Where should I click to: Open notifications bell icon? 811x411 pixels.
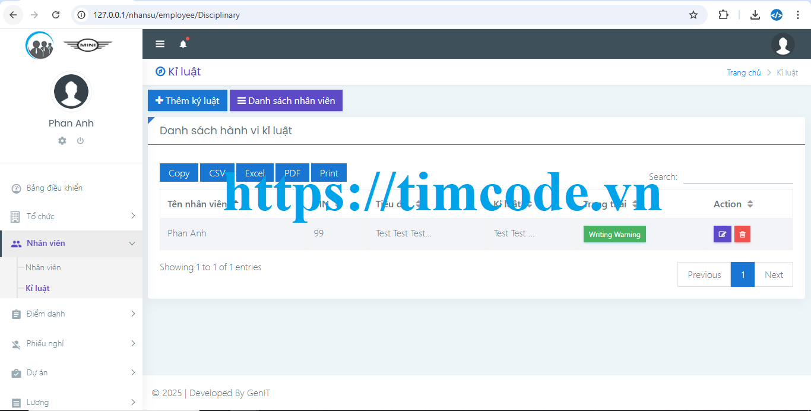tap(183, 44)
